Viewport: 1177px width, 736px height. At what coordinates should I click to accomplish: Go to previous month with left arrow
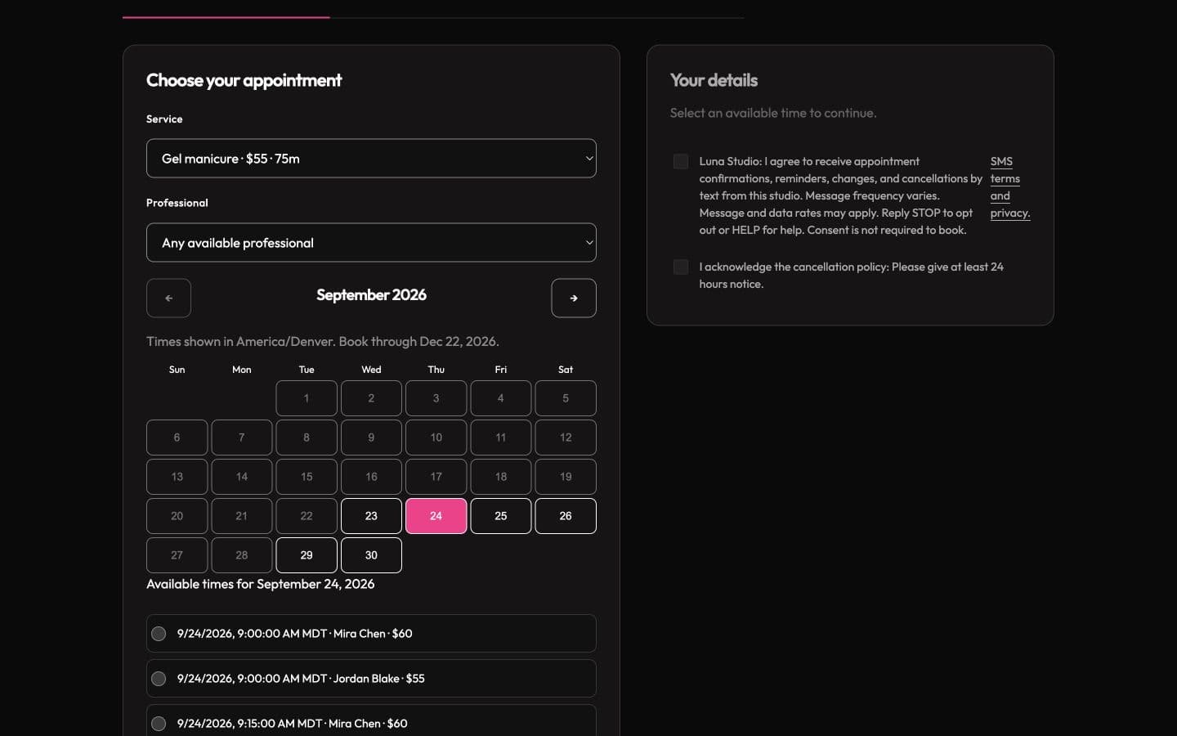pyautogui.click(x=168, y=298)
